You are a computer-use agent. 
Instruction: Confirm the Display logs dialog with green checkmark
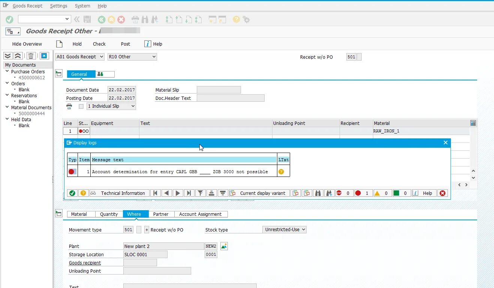click(x=73, y=193)
